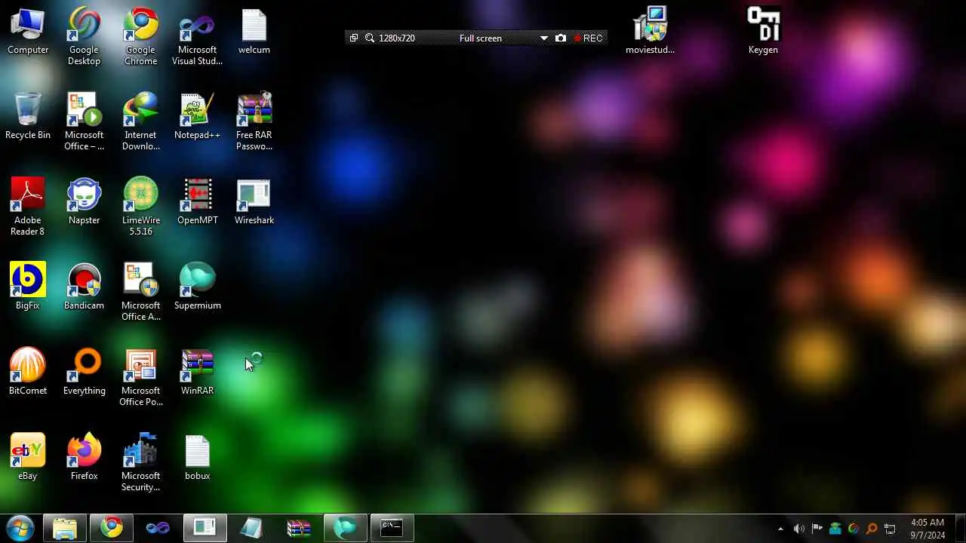This screenshot has width=966, height=543.
Task: Open Adobe Reader 8 icon
Action: click(28, 207)
